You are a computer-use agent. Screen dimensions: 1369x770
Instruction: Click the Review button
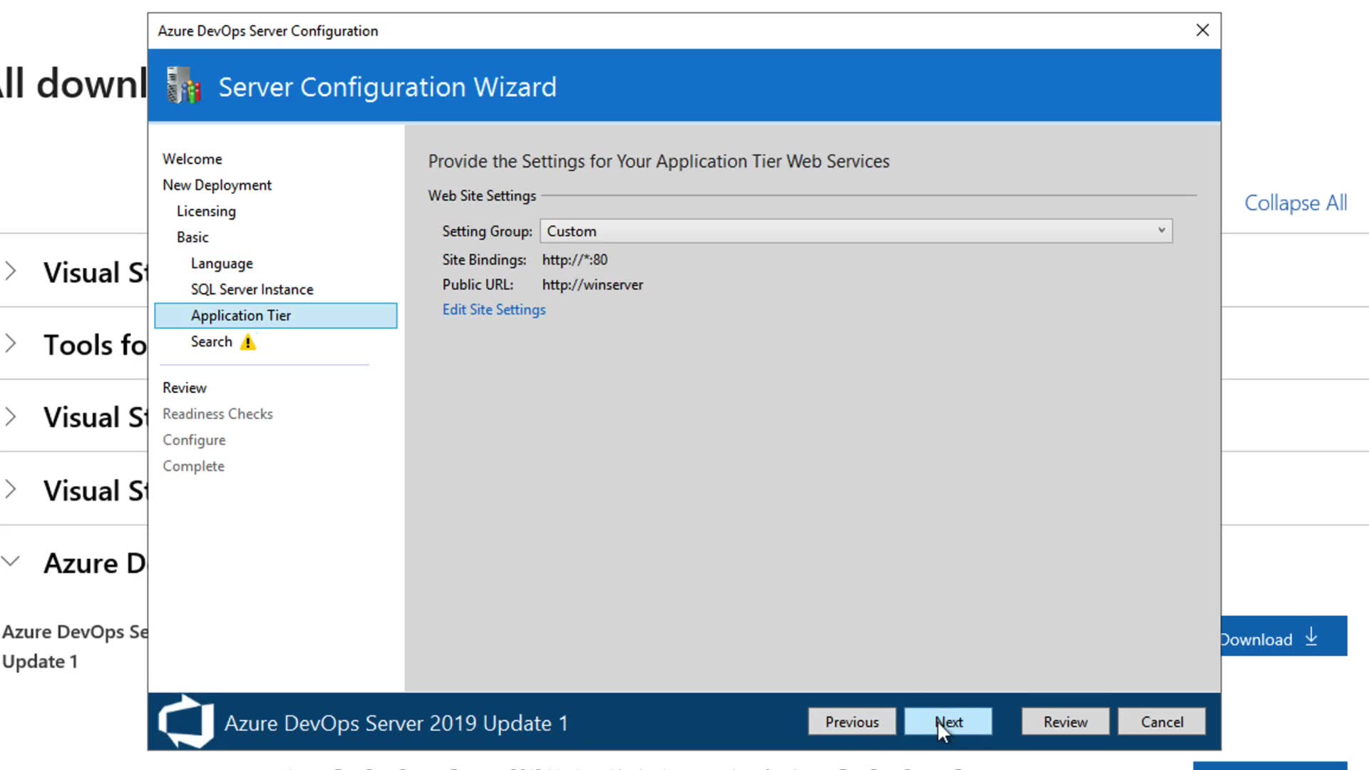point(1065,722)
